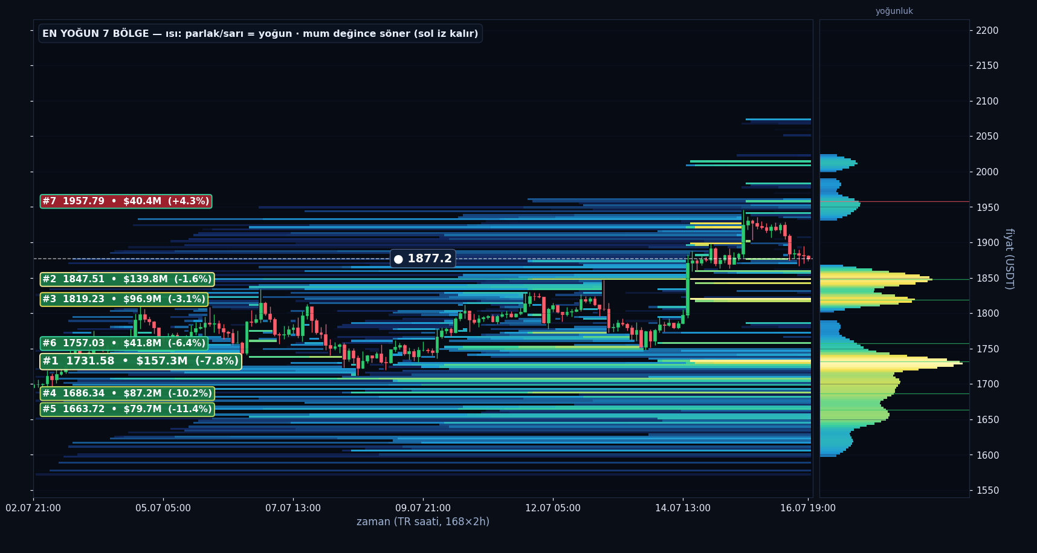The image size is (1037, 553).
Task: Click the 02.07 21:00 time label
Action: tap(33, 508)
